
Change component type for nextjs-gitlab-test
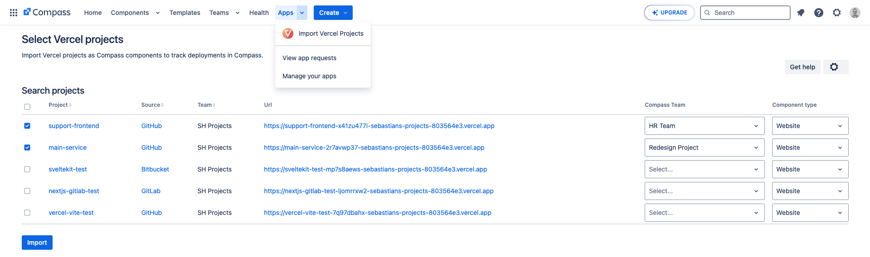click(x=810, y=191)
